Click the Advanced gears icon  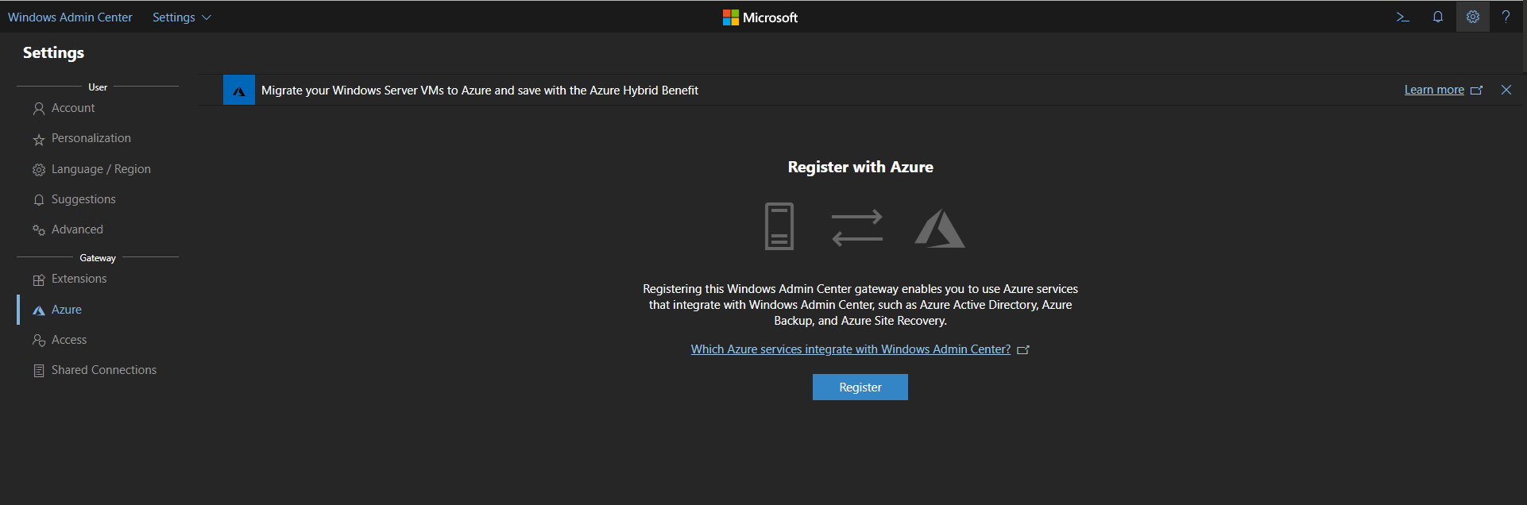pos(39,230)
